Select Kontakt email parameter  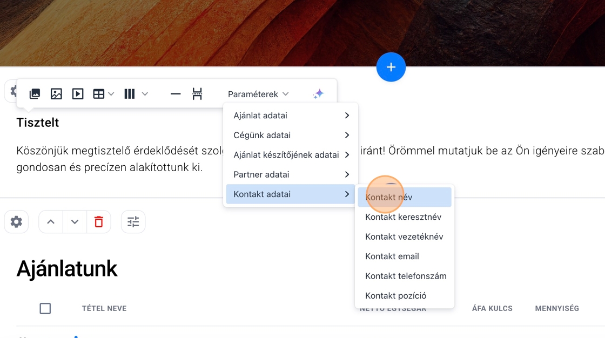tap(392, 256)
